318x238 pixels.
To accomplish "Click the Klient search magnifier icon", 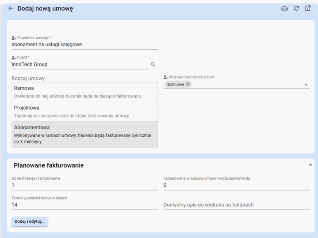I will pos(153,64).
